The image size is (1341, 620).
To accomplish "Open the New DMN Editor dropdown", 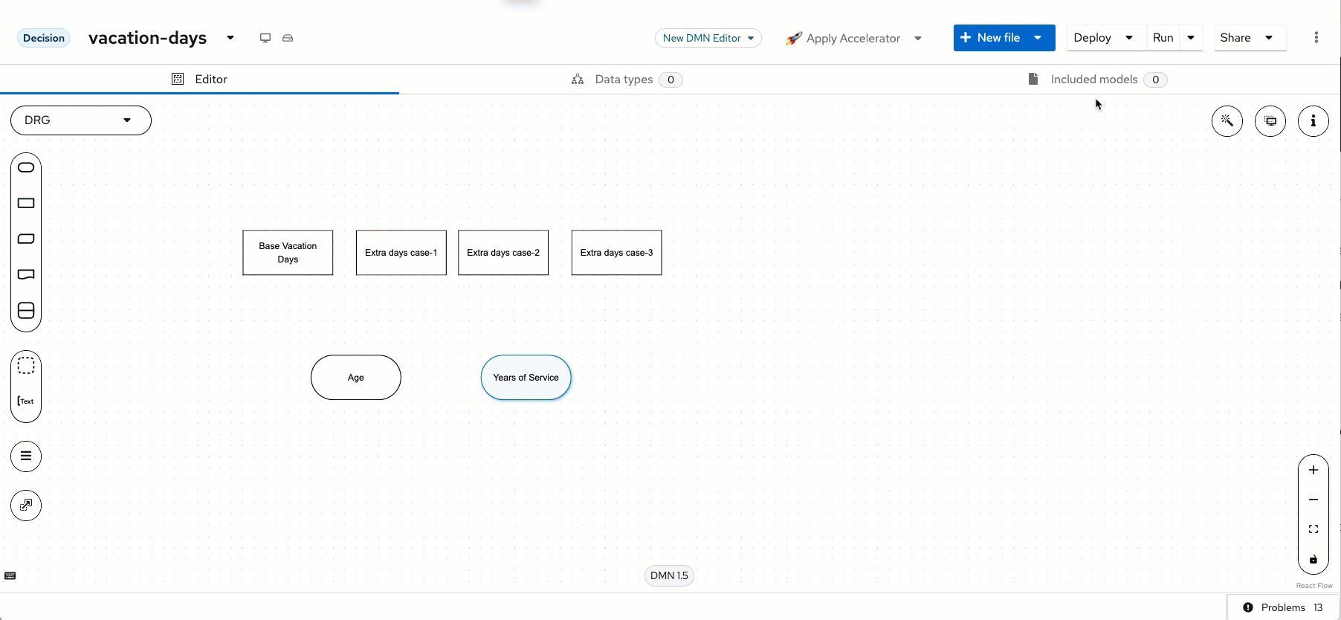I will click(x=708, y=38).
